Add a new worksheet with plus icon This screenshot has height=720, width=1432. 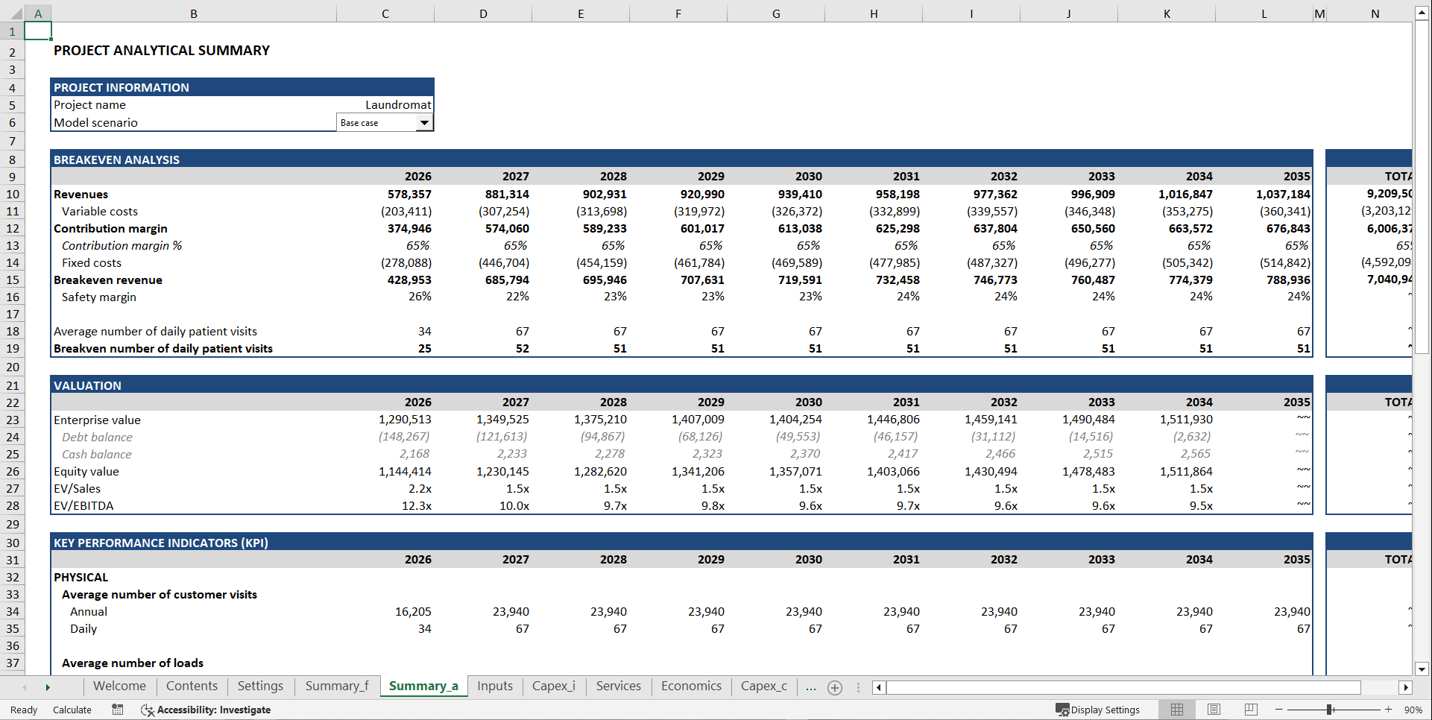834,687
